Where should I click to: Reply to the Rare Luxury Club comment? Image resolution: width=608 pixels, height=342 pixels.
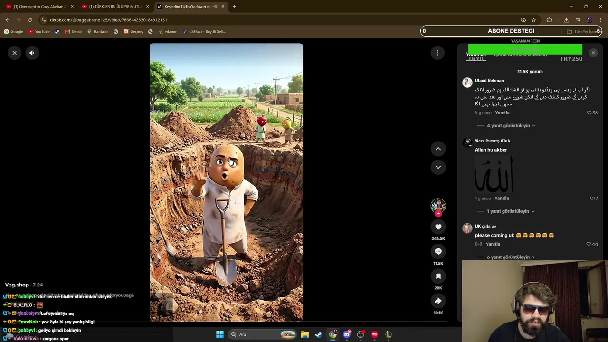click(502, 198)
